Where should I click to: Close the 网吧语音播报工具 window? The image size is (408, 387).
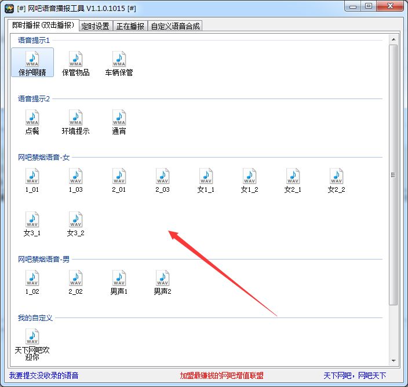390,6
